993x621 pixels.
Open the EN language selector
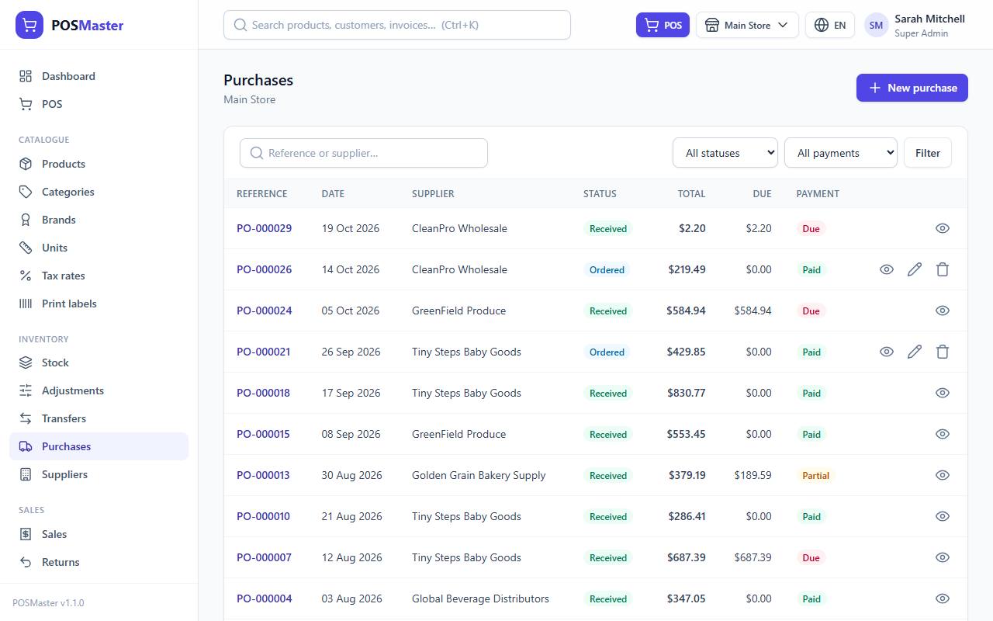(x=830, y=25)
